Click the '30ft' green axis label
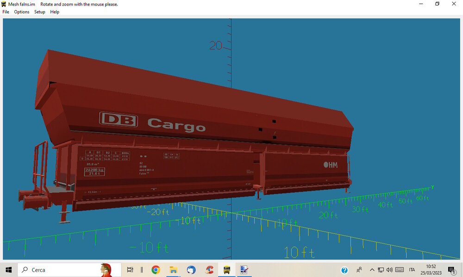 click(360, 209)
